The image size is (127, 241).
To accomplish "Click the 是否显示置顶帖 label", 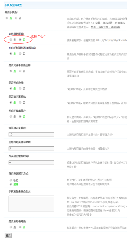I will tap(18, 97).
